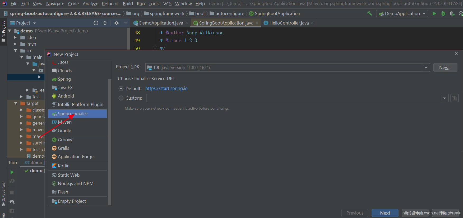Open the Custom URL history dropdown arrow
Image resolution: width=463 pixels, height=218 pixels.
coord(445,98)
